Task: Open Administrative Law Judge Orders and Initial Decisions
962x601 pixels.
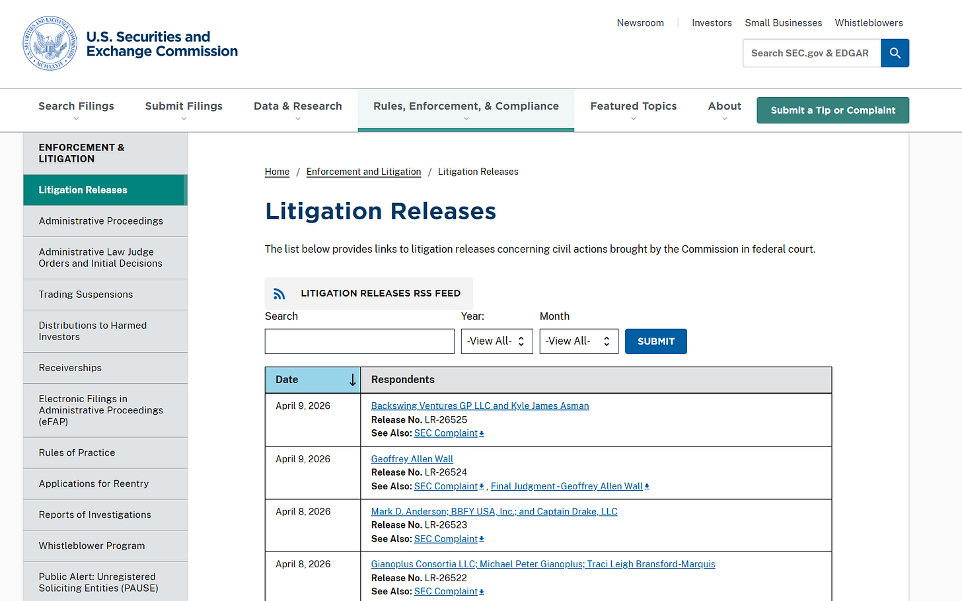Action: [x=105, y=258]
